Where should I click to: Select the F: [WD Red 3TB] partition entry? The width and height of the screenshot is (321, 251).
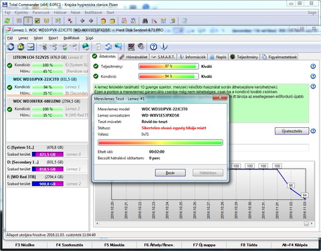pyautogui.click(x=47, y=180)
